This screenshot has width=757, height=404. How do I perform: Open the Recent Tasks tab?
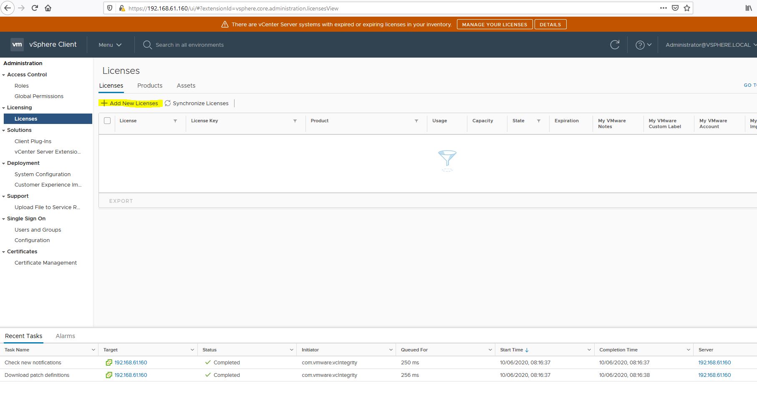click(x=23, y=336)
